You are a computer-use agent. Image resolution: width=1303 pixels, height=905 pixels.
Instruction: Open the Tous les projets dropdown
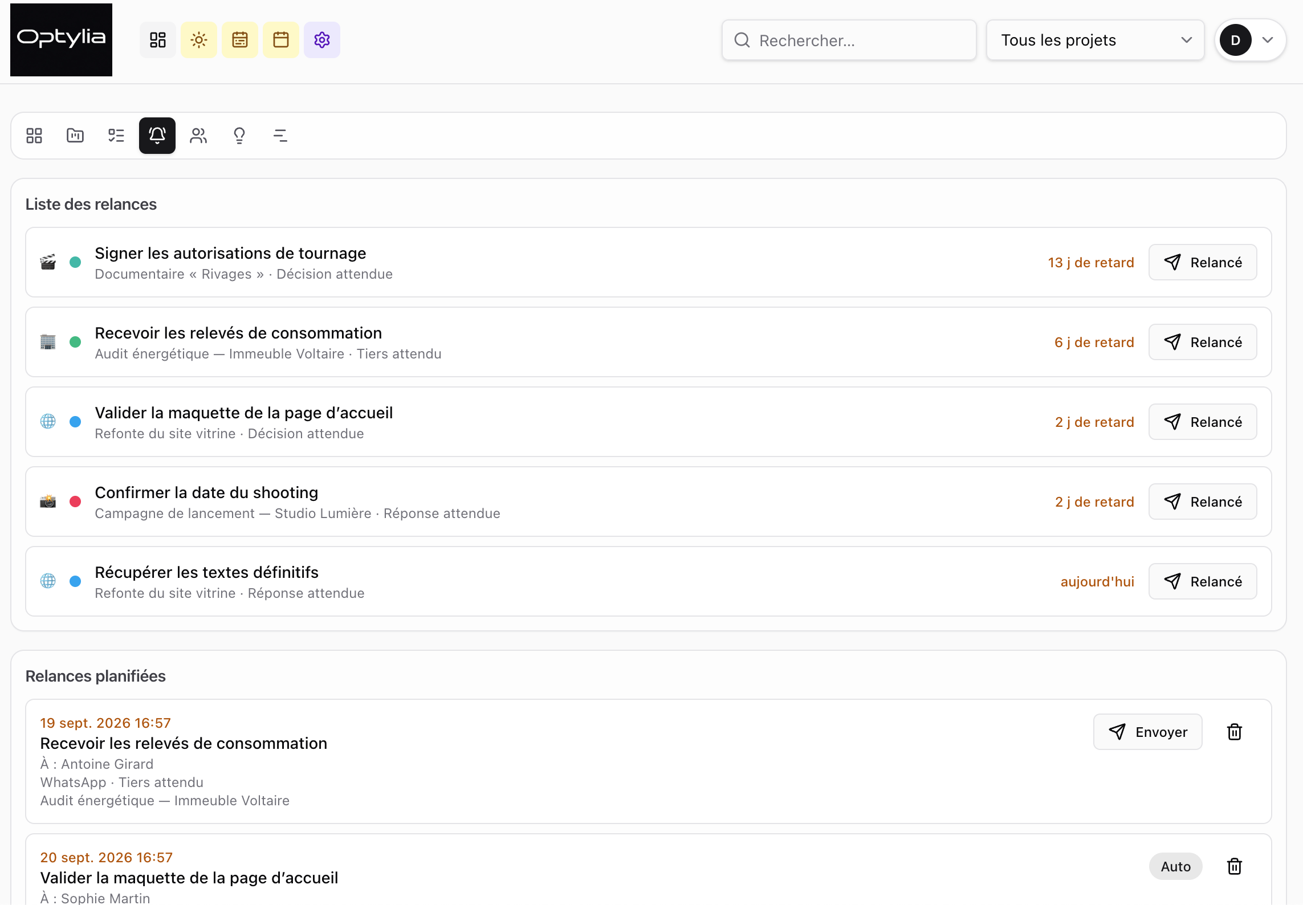click(1096, 40)
